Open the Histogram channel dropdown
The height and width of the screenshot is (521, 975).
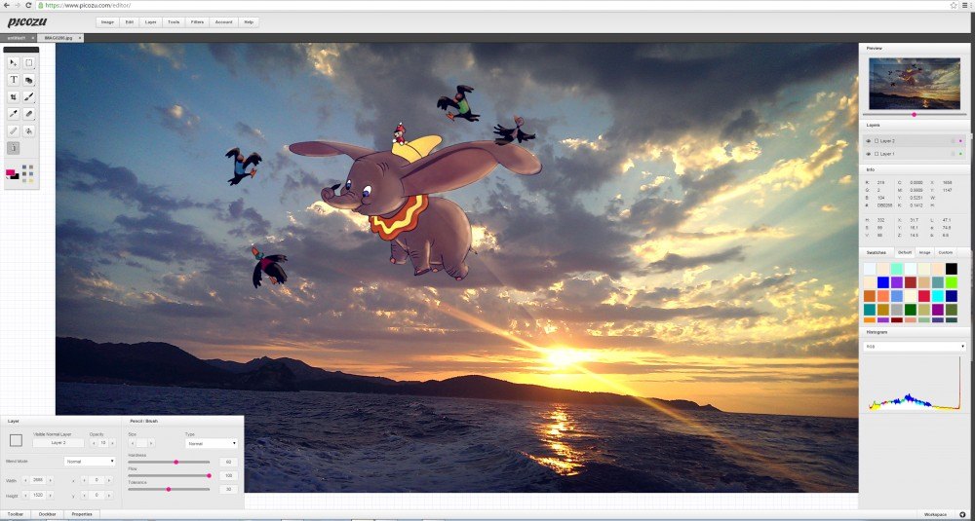(x=915, y=346)
